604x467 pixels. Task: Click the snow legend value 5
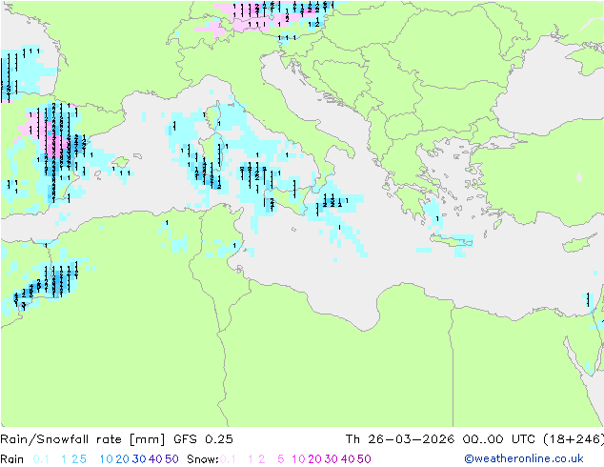click(x=281, y=459)
